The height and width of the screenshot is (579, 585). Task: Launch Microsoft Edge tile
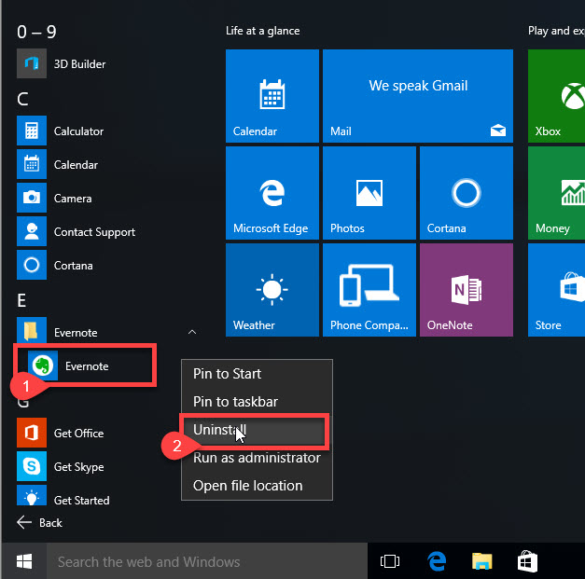pyautogui.click(x=272, y=193)
